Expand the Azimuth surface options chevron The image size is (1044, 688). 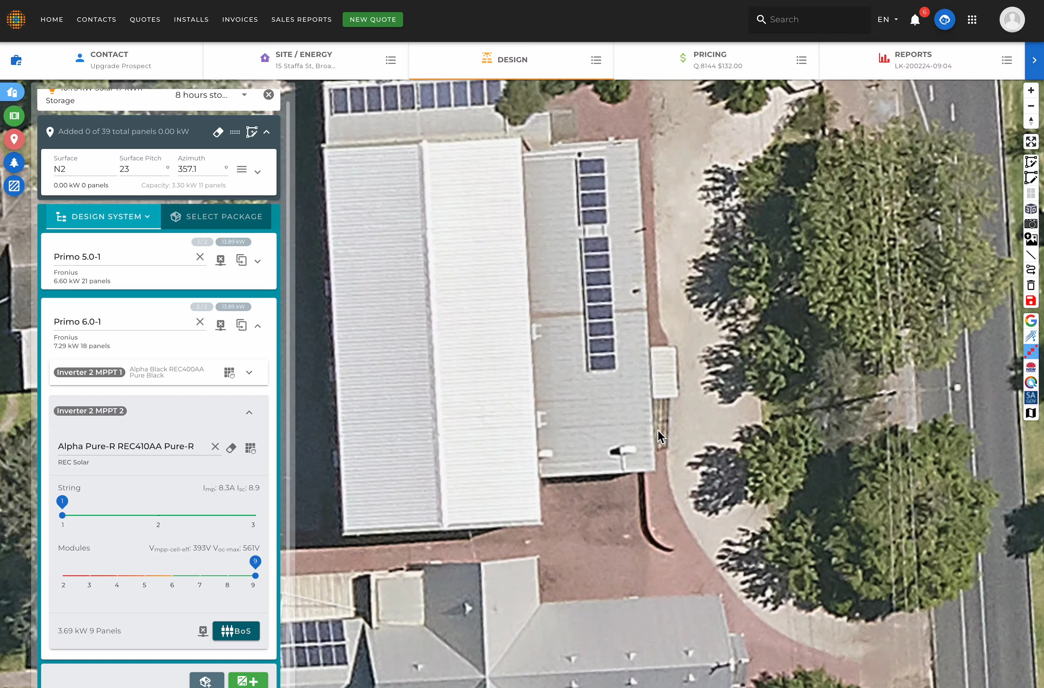click(258, 172)
